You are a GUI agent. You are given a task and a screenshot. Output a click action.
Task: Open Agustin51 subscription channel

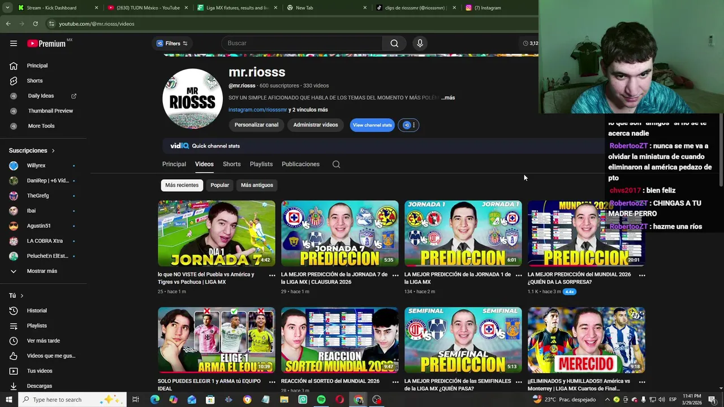pos(38,226)
